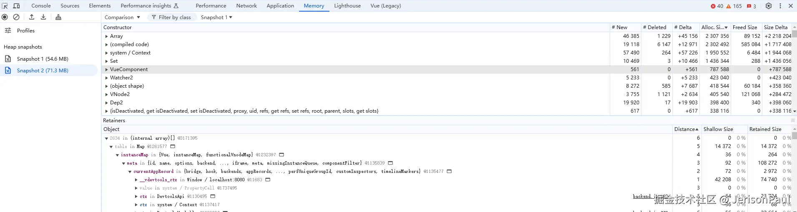Image resolution: width=797 pixels, height=212 pixels.
Task: Expand the Set constructor row
Action: 106,61
